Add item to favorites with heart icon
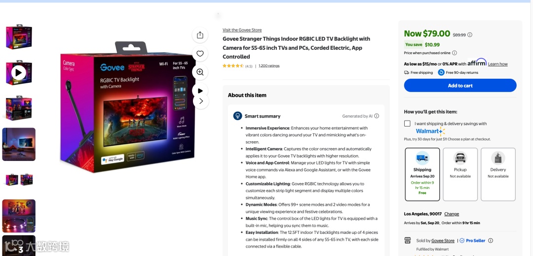533x256 pixels. point(200,54)
